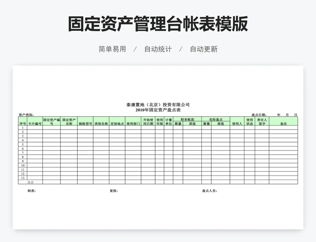Click the subtitle text 简单易用

coord(112,49)
